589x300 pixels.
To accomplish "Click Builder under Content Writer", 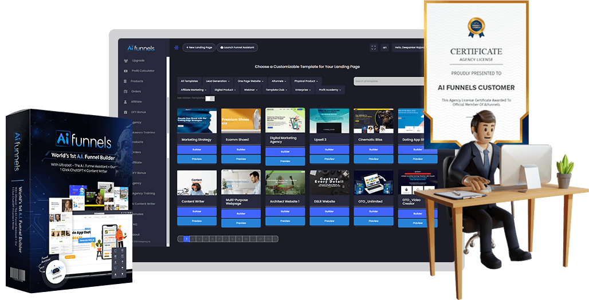I will [x=197, y=211].
